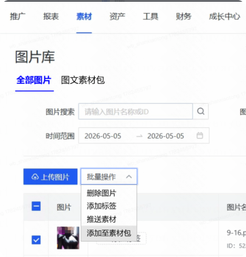The image size is (246, 257).
Task: Open the calendar date picker icon
Action: [200, 135]
